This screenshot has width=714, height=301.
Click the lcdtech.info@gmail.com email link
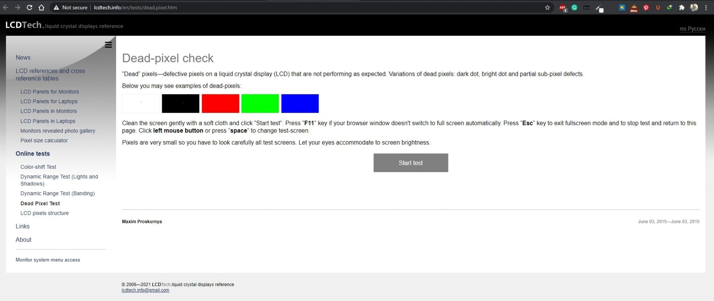click(145, 290)
